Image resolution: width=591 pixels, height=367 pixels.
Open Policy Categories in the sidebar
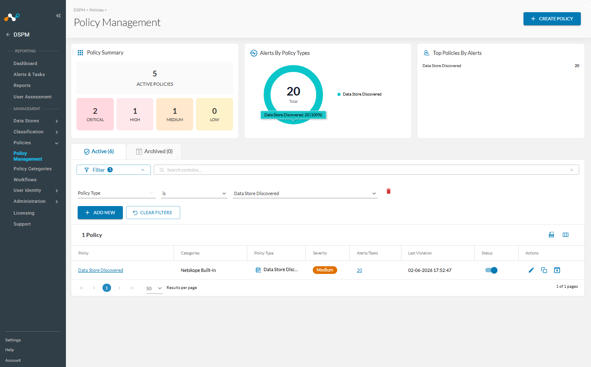[x=33, y=169]
